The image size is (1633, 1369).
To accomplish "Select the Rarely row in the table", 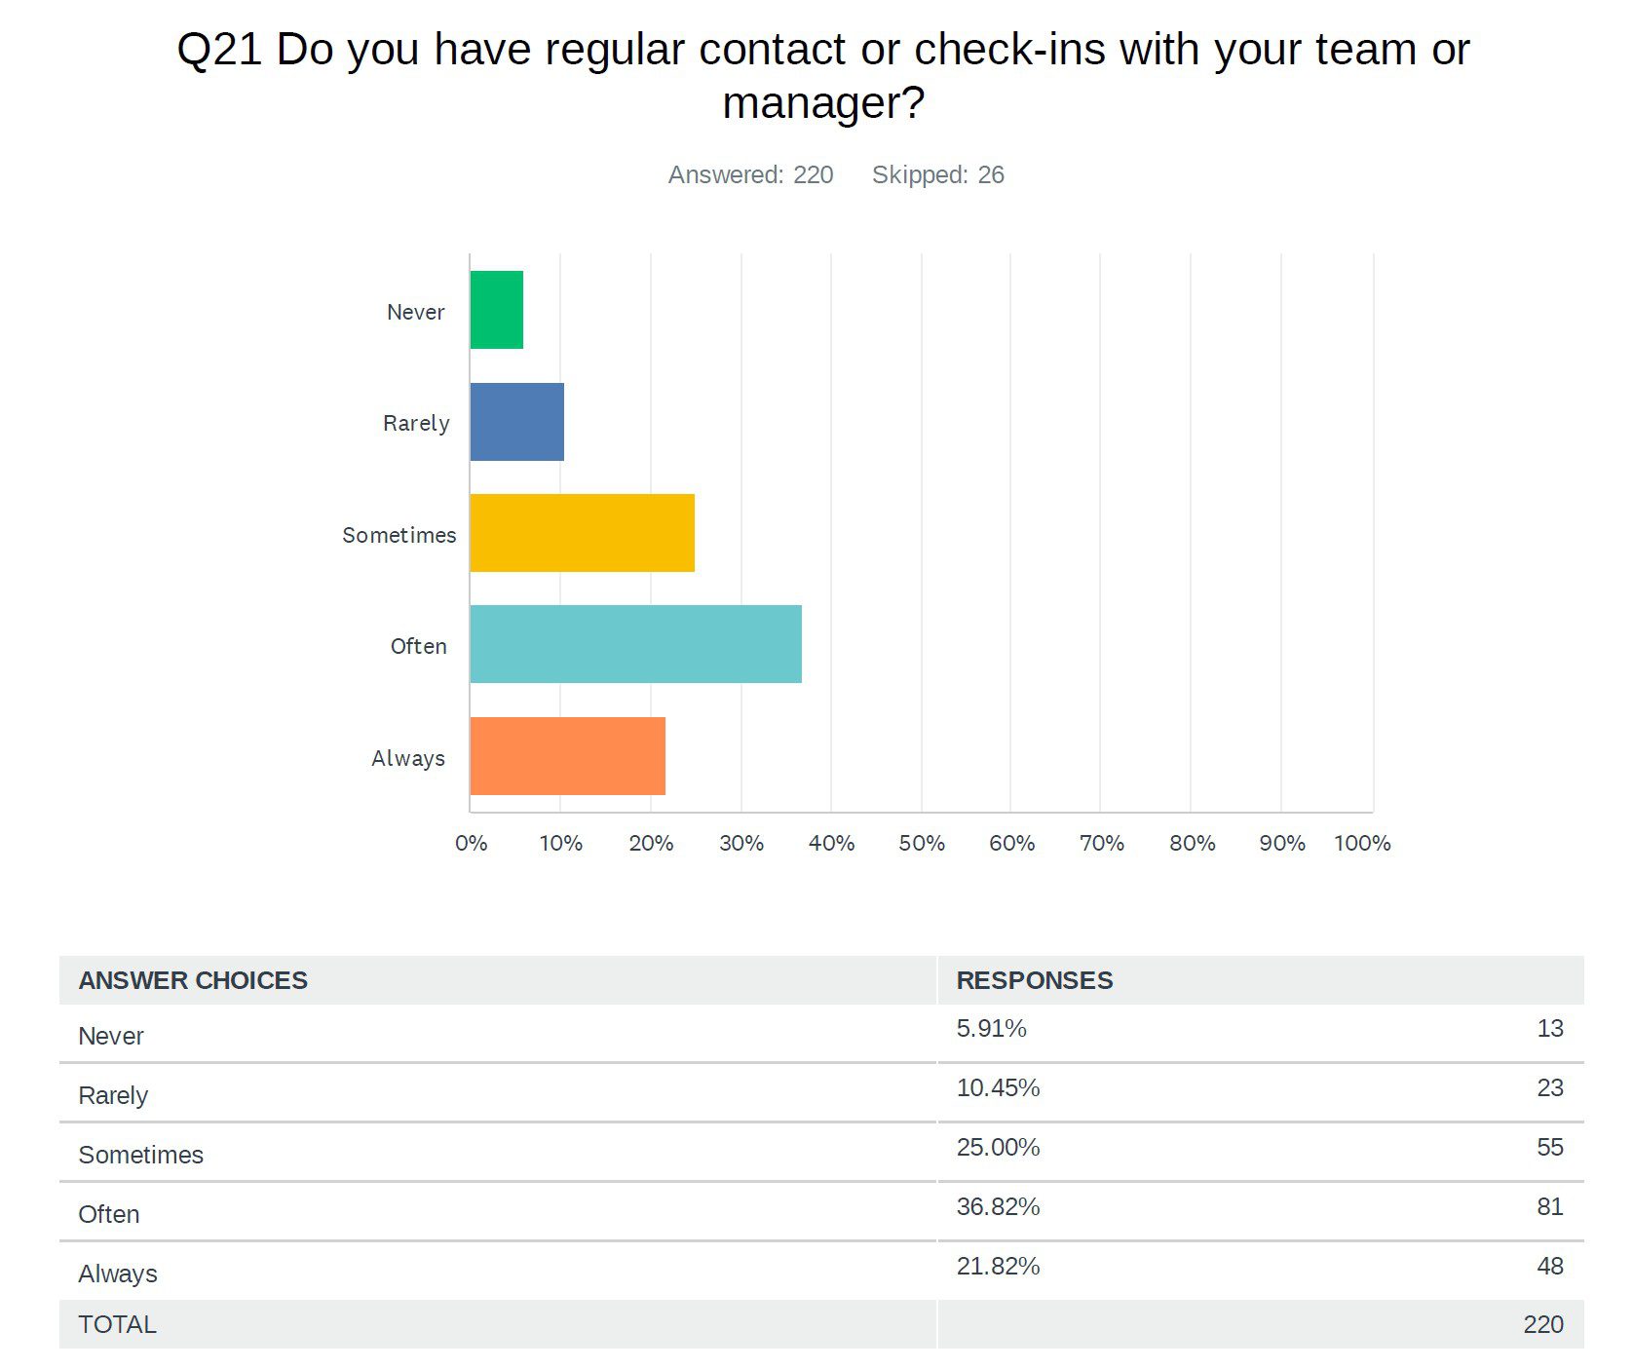I will click(113, 1095).
